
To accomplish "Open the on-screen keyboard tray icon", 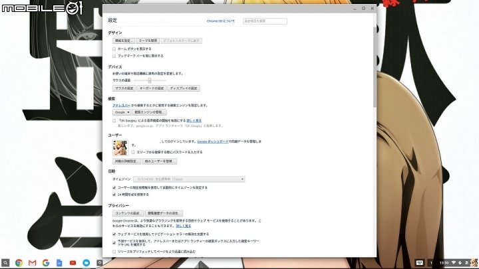I will (419, 262).
